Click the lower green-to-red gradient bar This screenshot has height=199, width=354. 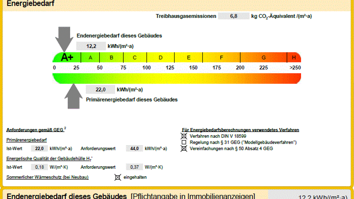point(176,78)
